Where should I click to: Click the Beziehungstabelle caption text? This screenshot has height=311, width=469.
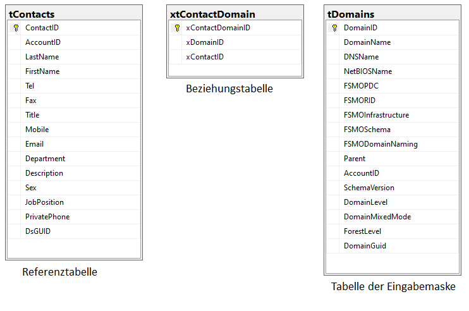point(229,89)
